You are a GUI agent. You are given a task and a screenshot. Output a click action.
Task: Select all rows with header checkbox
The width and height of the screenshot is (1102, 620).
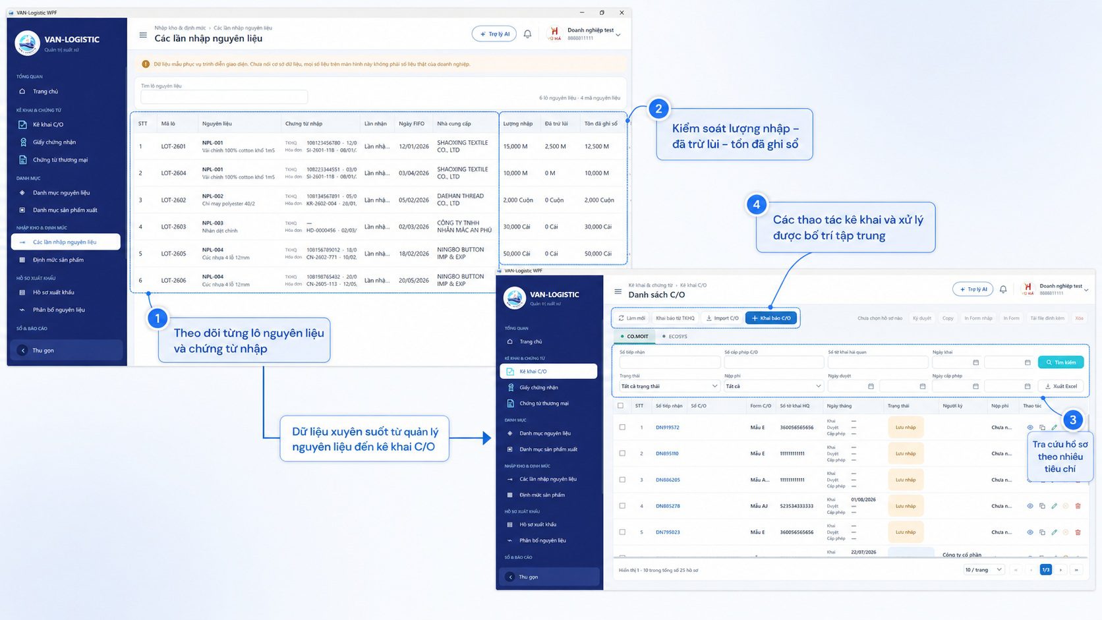pyautogui.click(x=621, y=406)
